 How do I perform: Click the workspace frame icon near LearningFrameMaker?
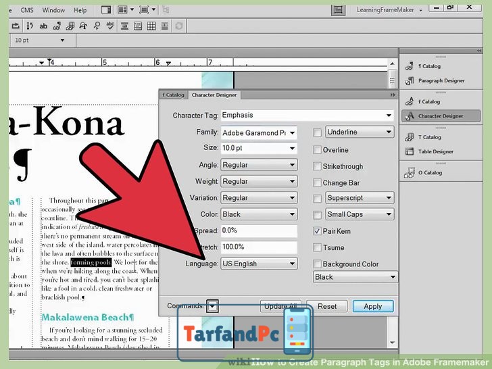pyautogui.click(x=338, y=10)
